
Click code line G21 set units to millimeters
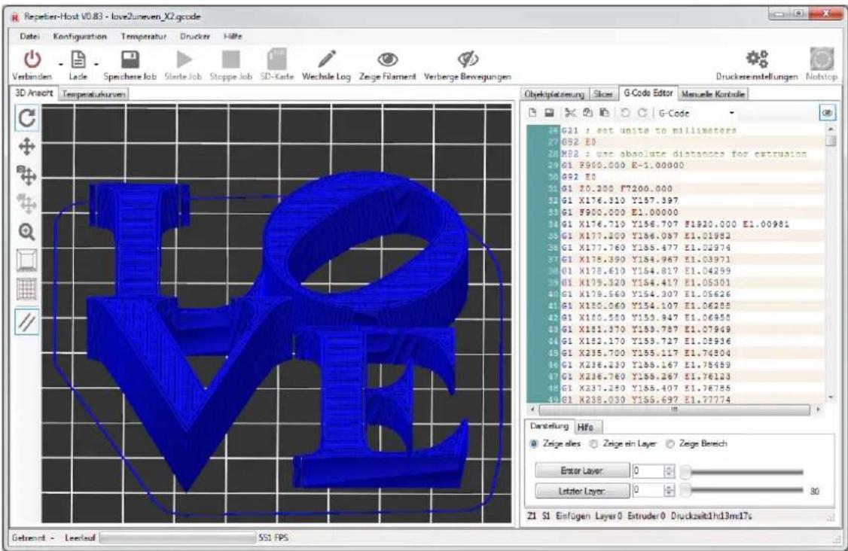649,130
